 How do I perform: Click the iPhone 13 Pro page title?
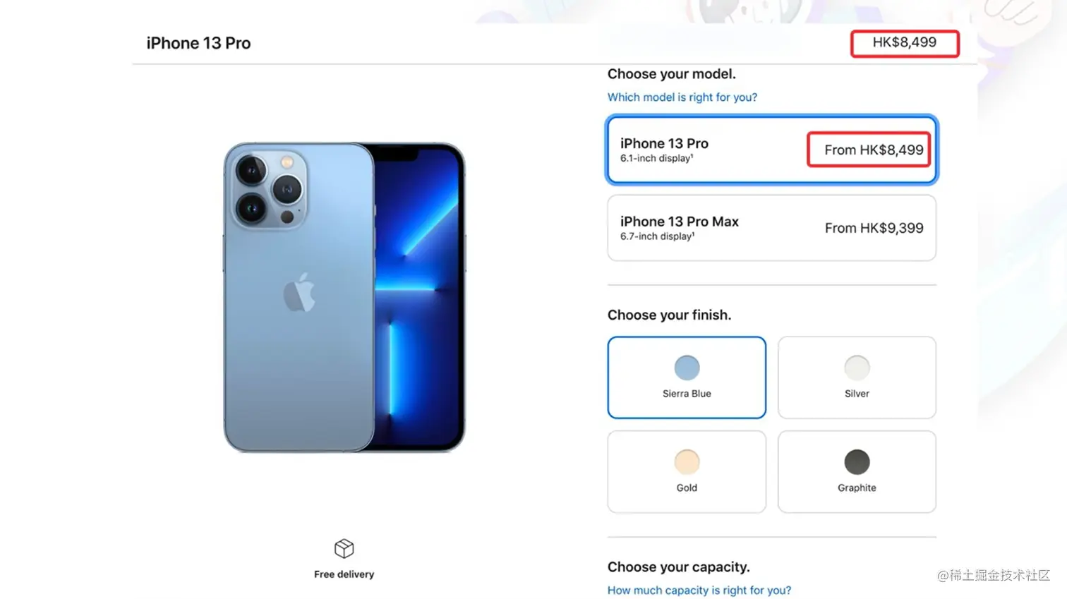[198, 43]
